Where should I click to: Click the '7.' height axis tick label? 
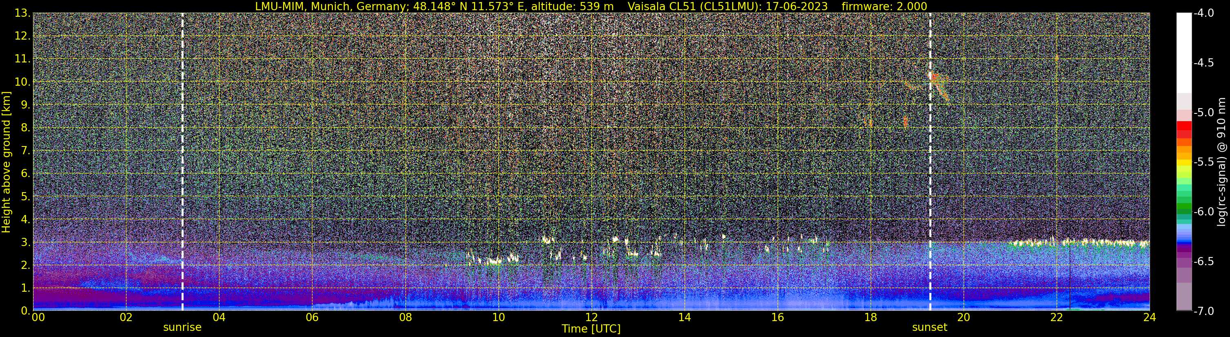tap(25, 151)
